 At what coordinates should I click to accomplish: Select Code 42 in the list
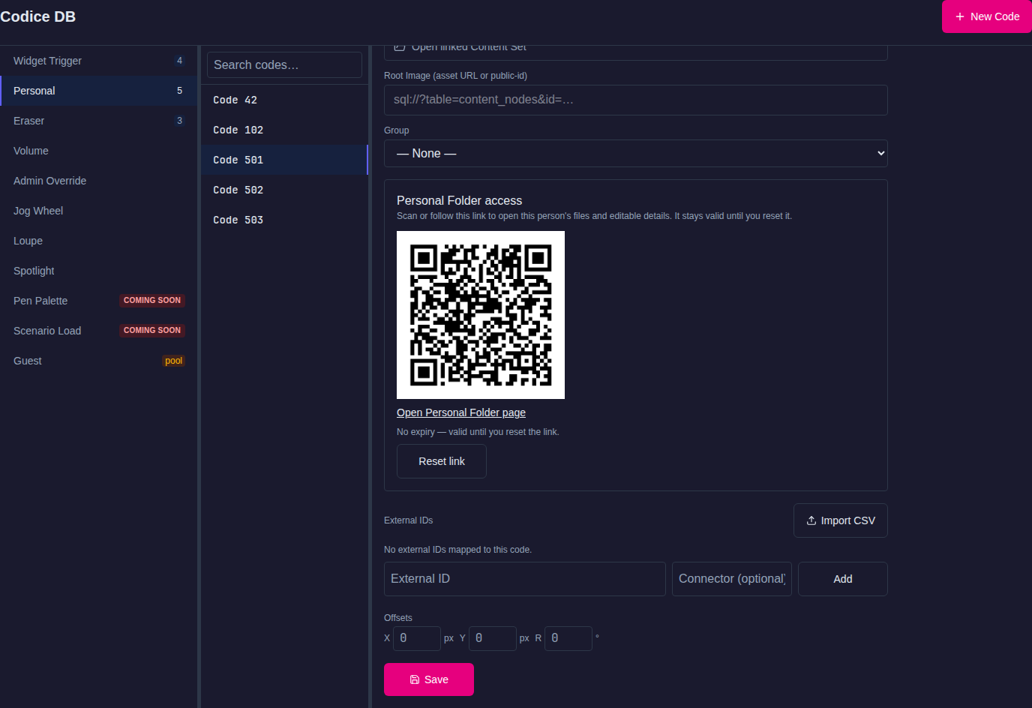click(284, 100)
